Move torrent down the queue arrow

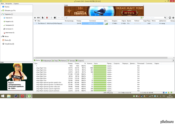(62, 18)
